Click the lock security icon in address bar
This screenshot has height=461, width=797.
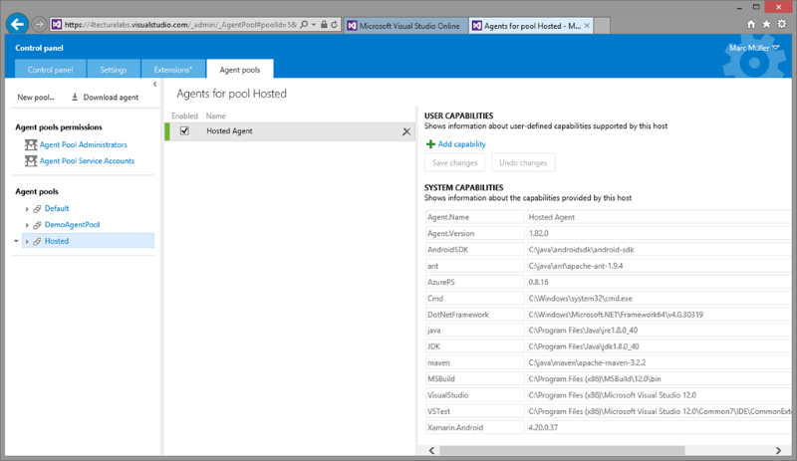point(324,25)
